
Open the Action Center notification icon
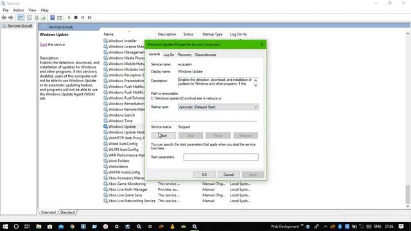(x=401, y=227)
